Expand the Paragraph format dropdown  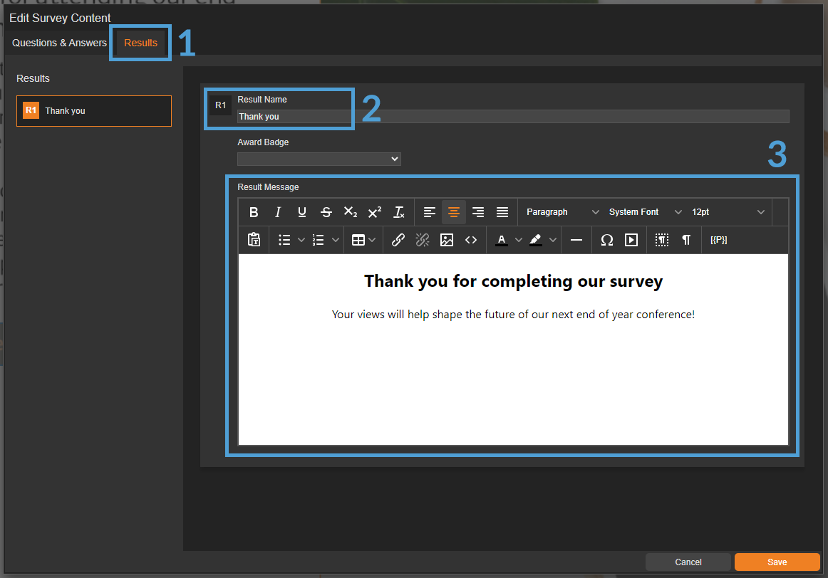point(562,212)
